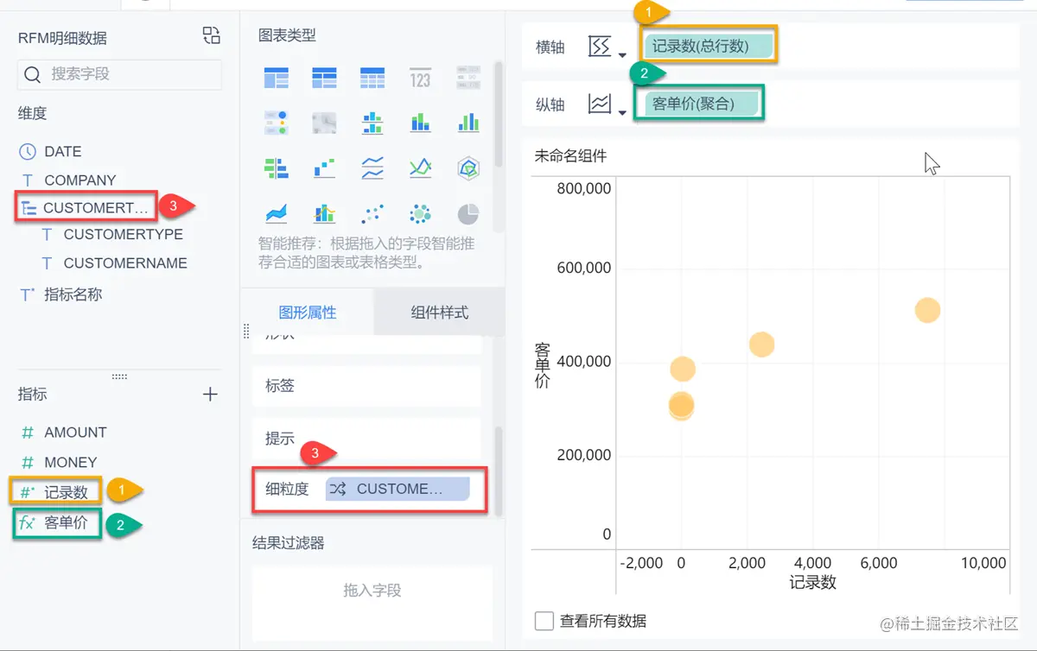Image resolution: width=1037 pixels, height=651 pixels.
Task: Click the 搜索字段 search input field
Action: coord(118,76)
